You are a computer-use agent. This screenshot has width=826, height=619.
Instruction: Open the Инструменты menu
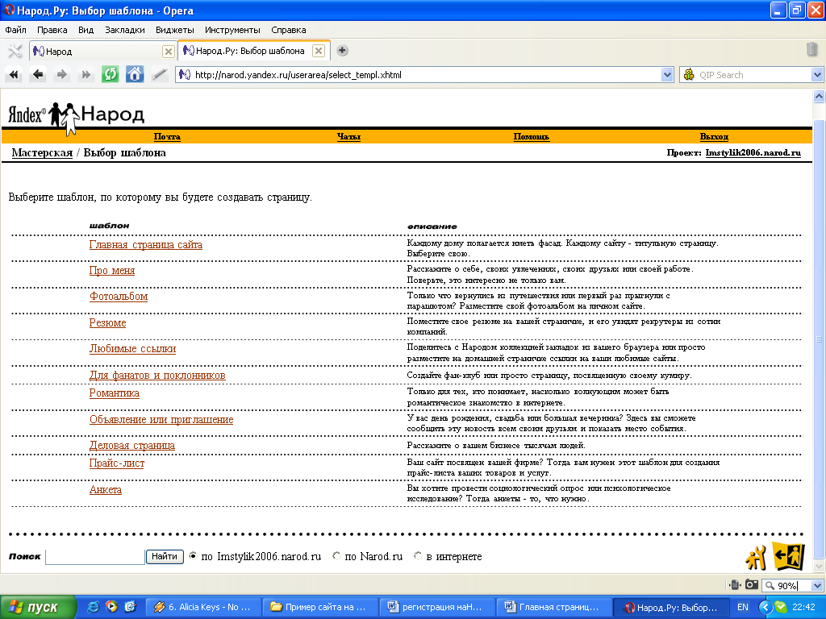click(x=232, y=30)
